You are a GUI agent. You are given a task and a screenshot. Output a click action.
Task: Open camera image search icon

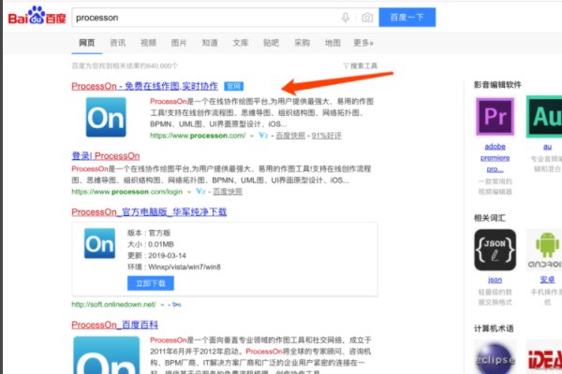click(x=367, y=17)
